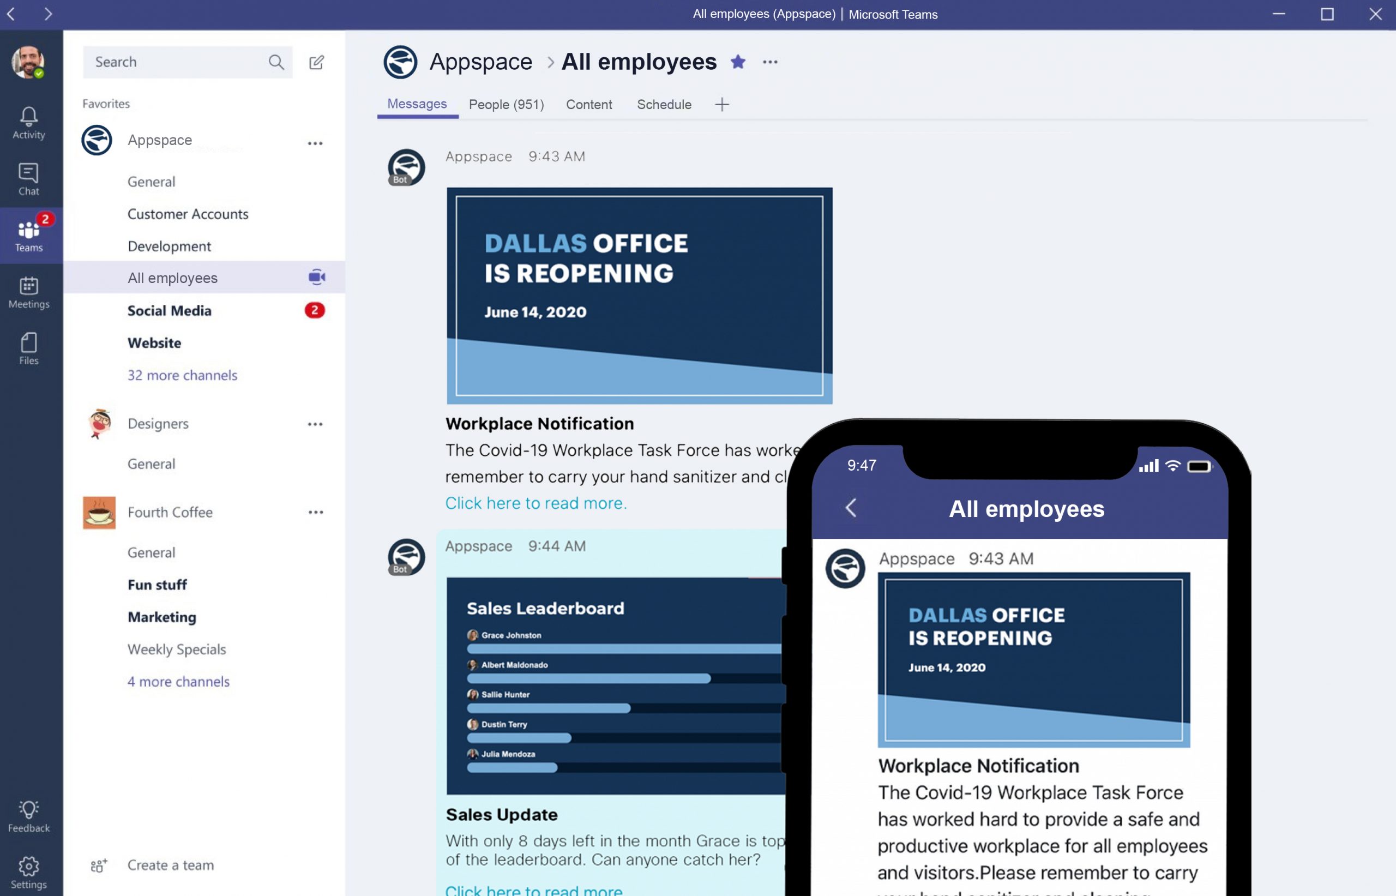Click into the Search field
Image resolution: width=1396 pixels, height=896 pixels.
click(187, 62)
